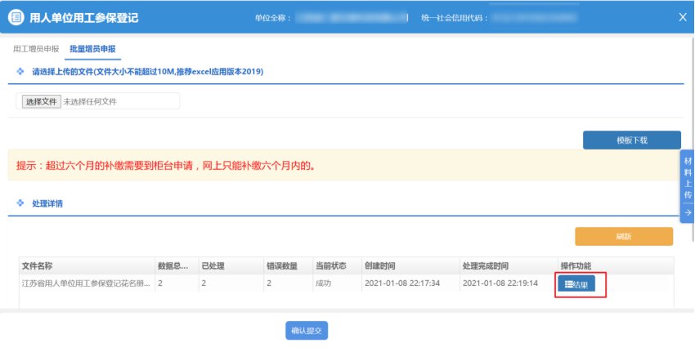Screen dimensions: 695x348
Task: Click the 错误数量 column header
Action: tap(280, 266)
